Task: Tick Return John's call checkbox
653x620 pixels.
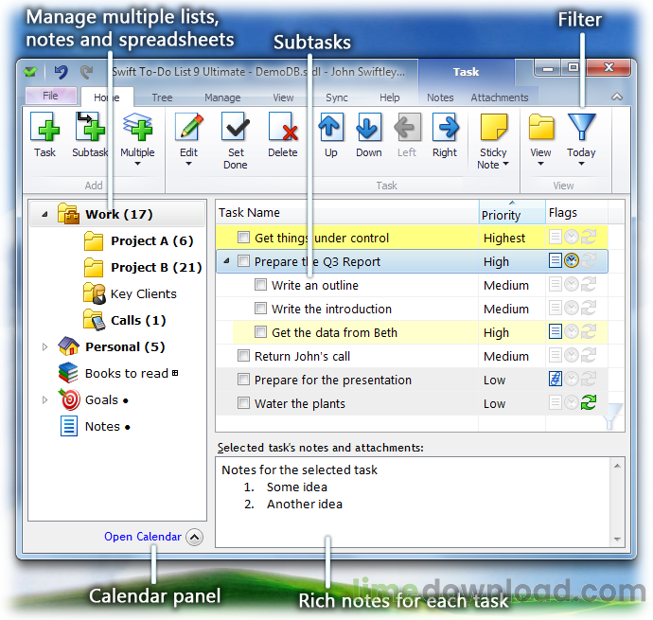Action: click(243, 356)
